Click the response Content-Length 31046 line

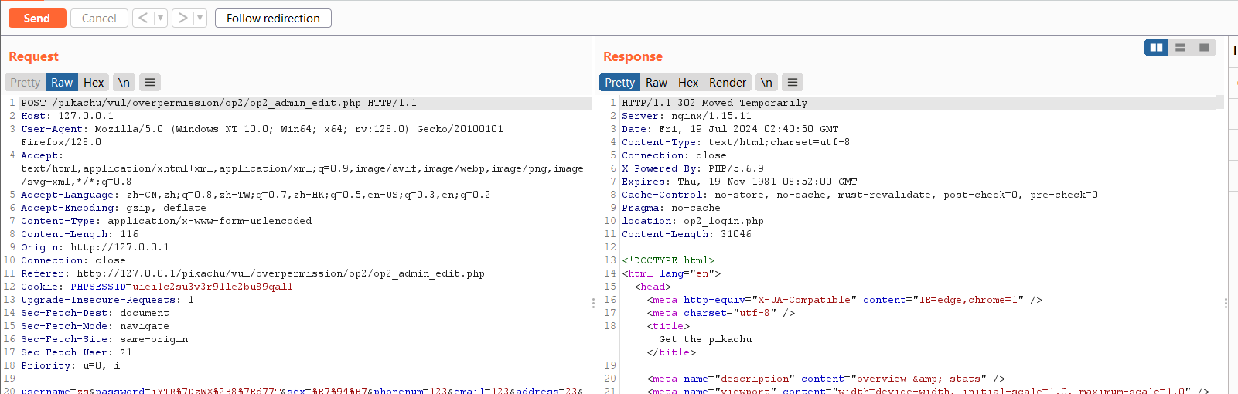point(687,234)
